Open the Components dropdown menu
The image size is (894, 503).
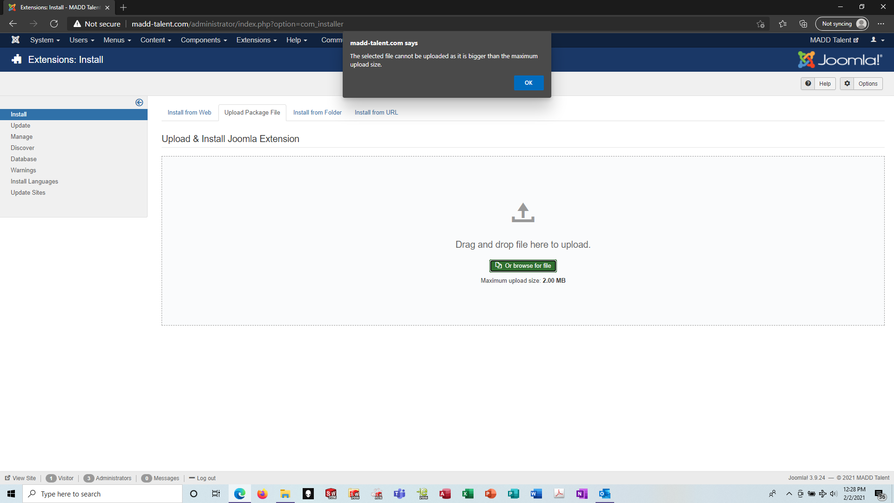click(203, 40)
